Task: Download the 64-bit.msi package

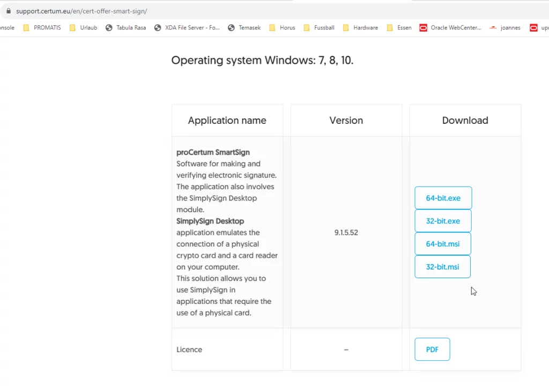Action: 442,244
